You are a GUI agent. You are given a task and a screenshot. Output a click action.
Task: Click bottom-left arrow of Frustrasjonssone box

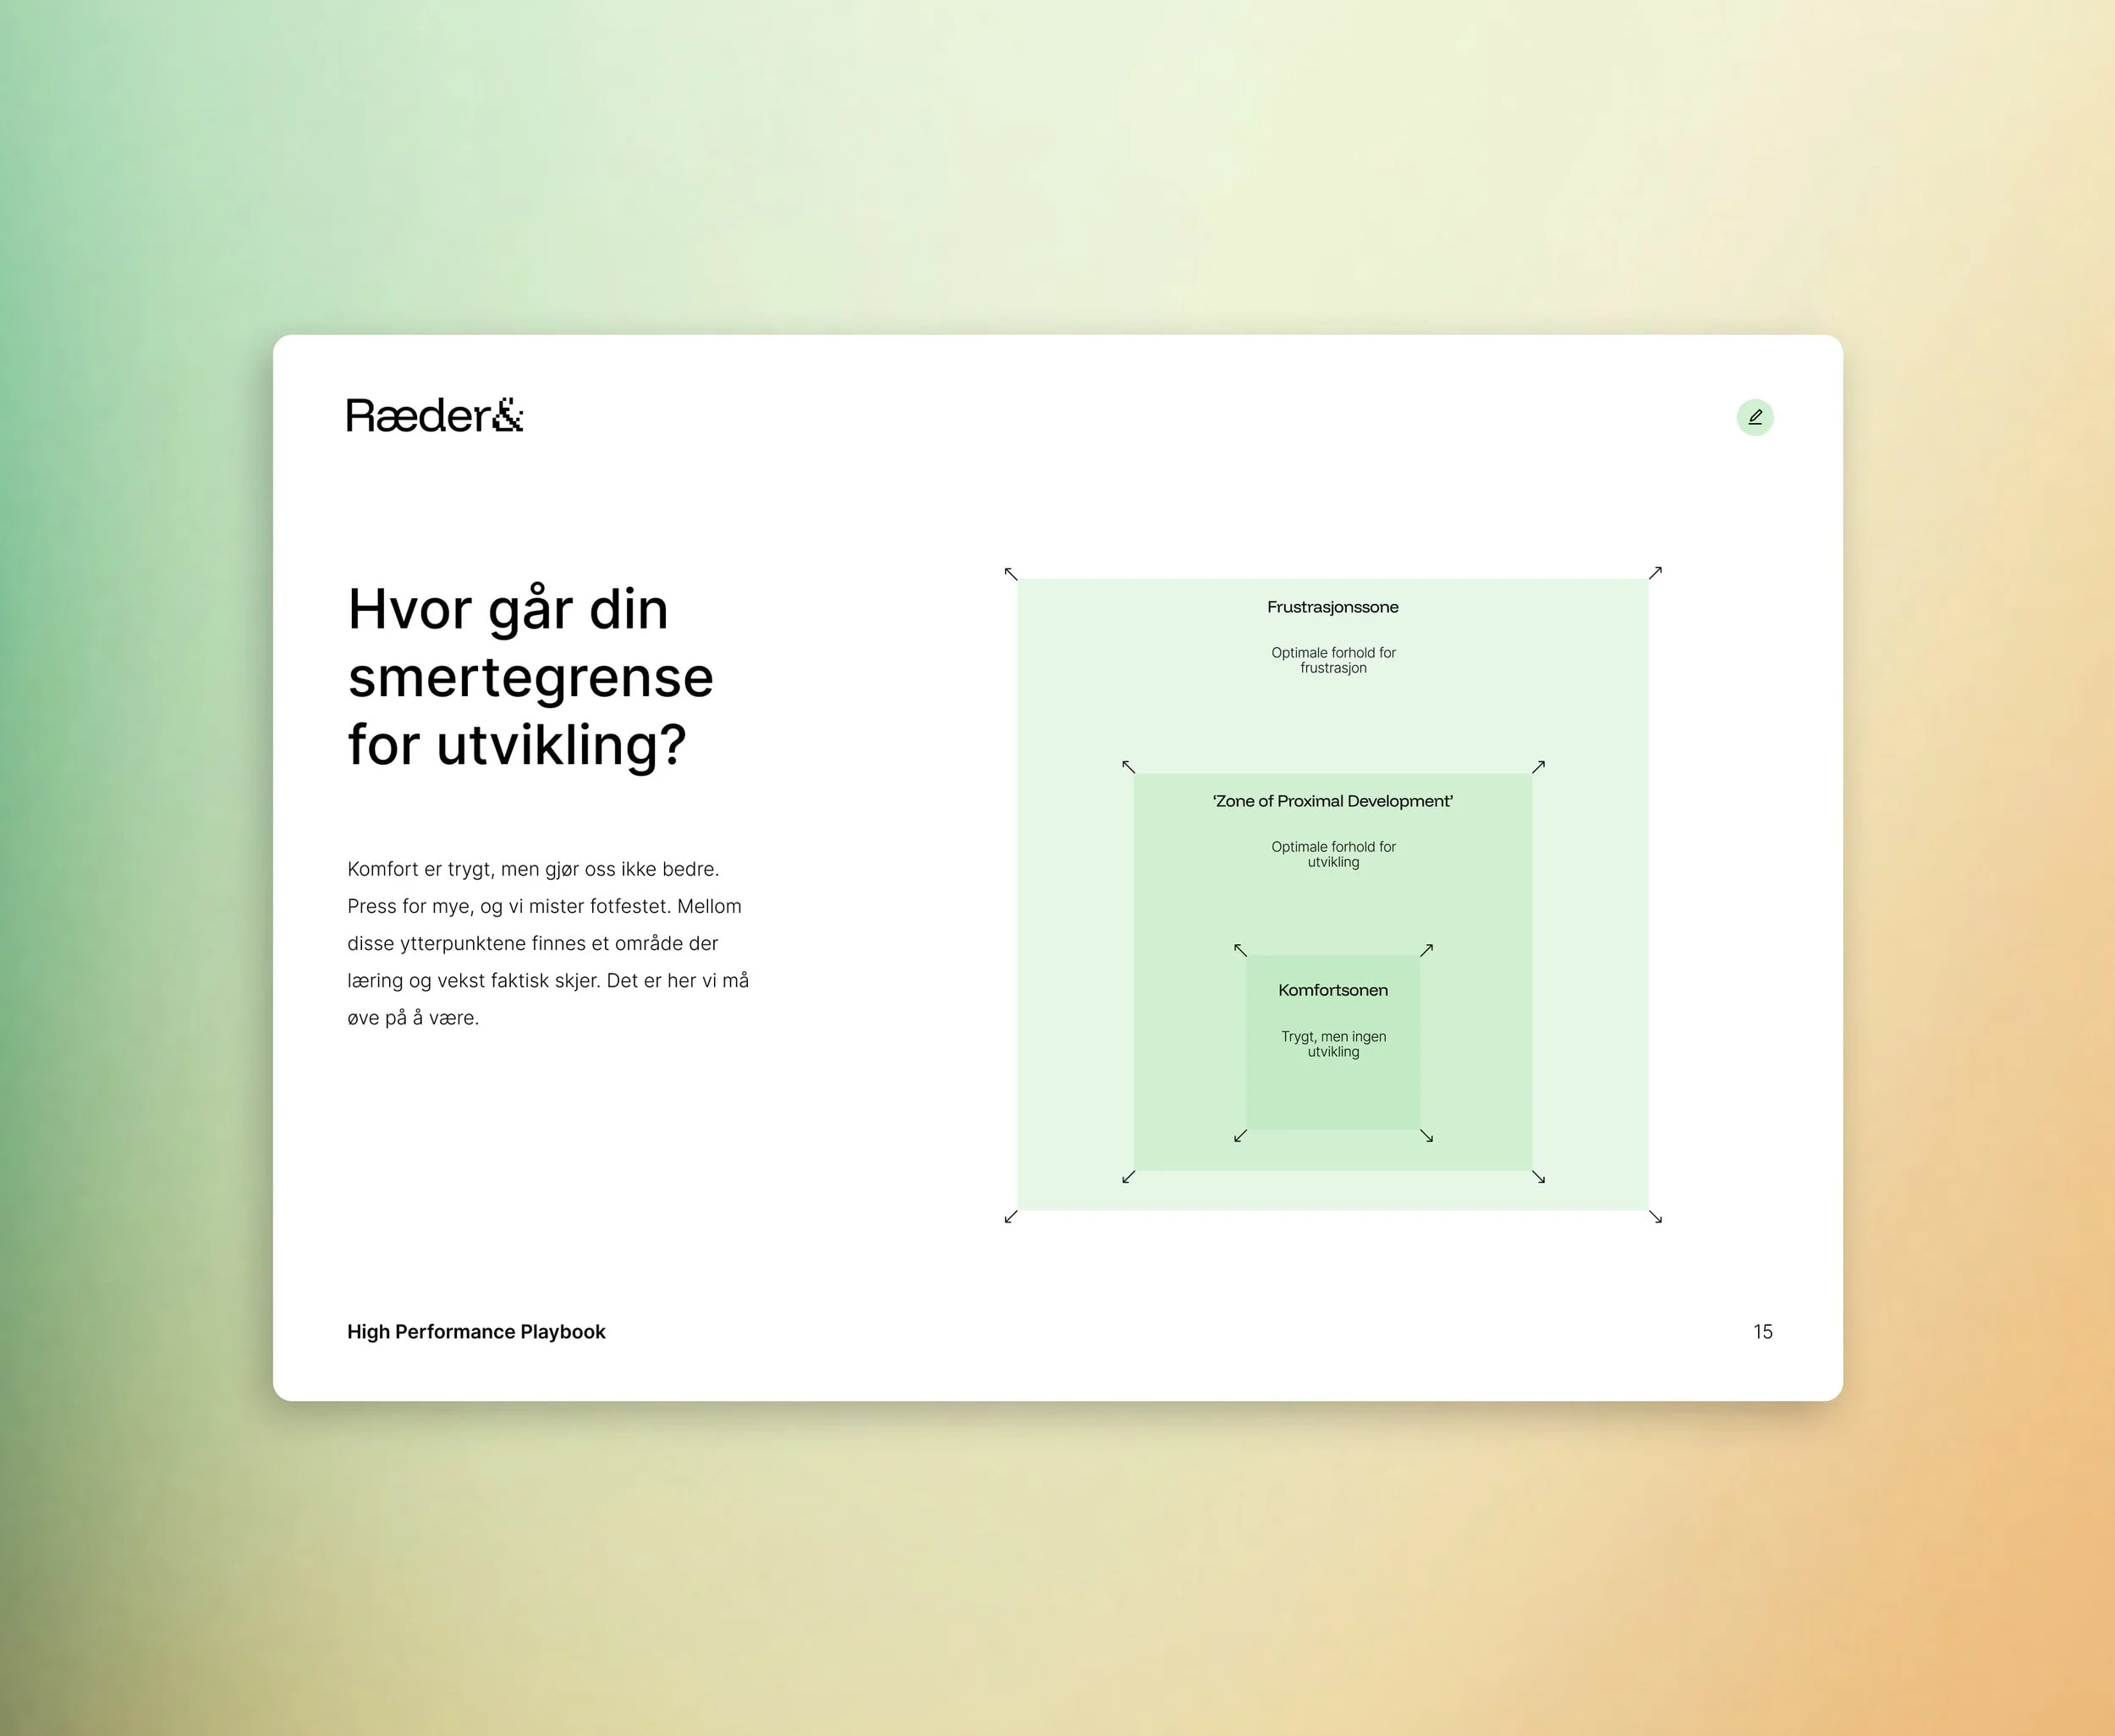(1011, 1216)
